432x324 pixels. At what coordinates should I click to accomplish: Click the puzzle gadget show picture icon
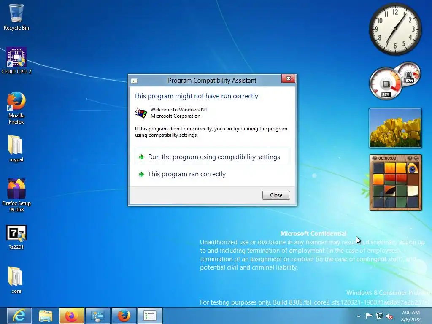[410, 158]
